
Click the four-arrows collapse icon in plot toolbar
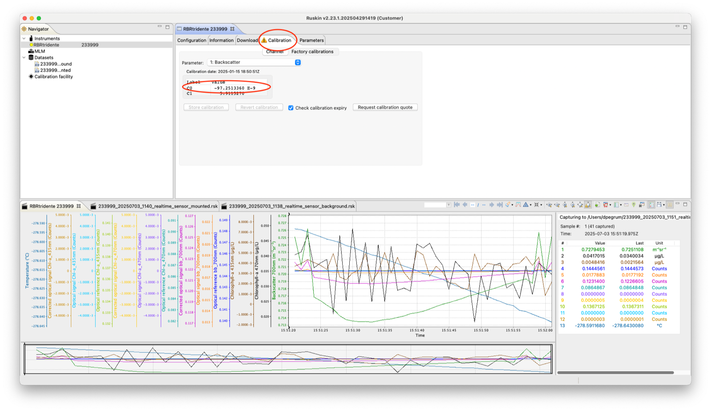pos(536,205)
